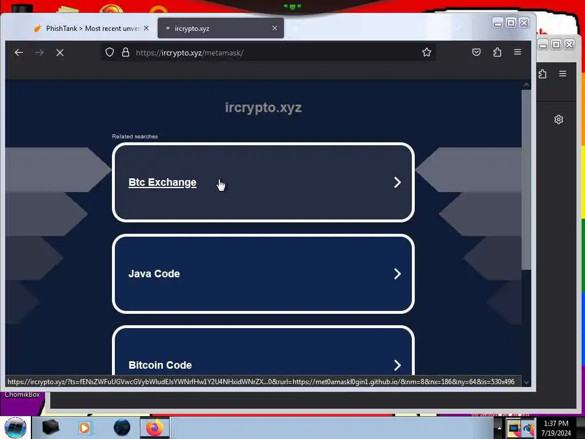The height and width of the screenshot is (439, 585).
Task: Open the Bitcoin Code search result
Action: tap(263, 351)
